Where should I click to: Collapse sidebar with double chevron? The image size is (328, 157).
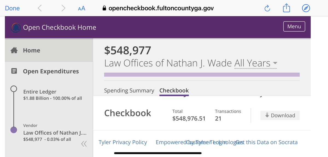(x=84, y=144)
